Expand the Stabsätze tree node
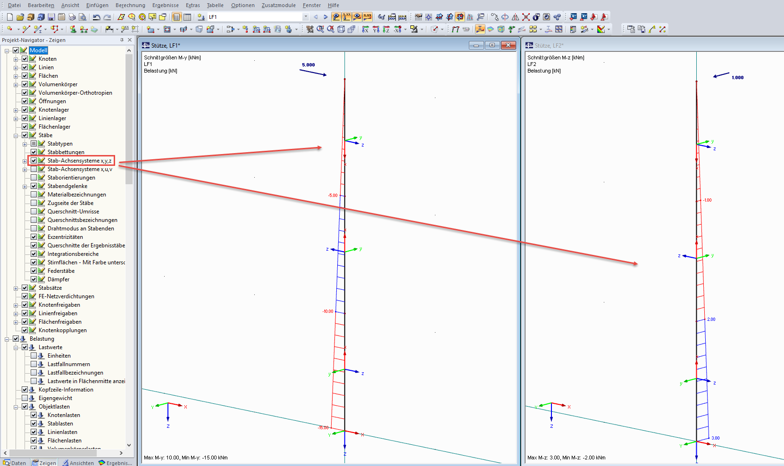784x466 pixels. [x=16, y=288]
